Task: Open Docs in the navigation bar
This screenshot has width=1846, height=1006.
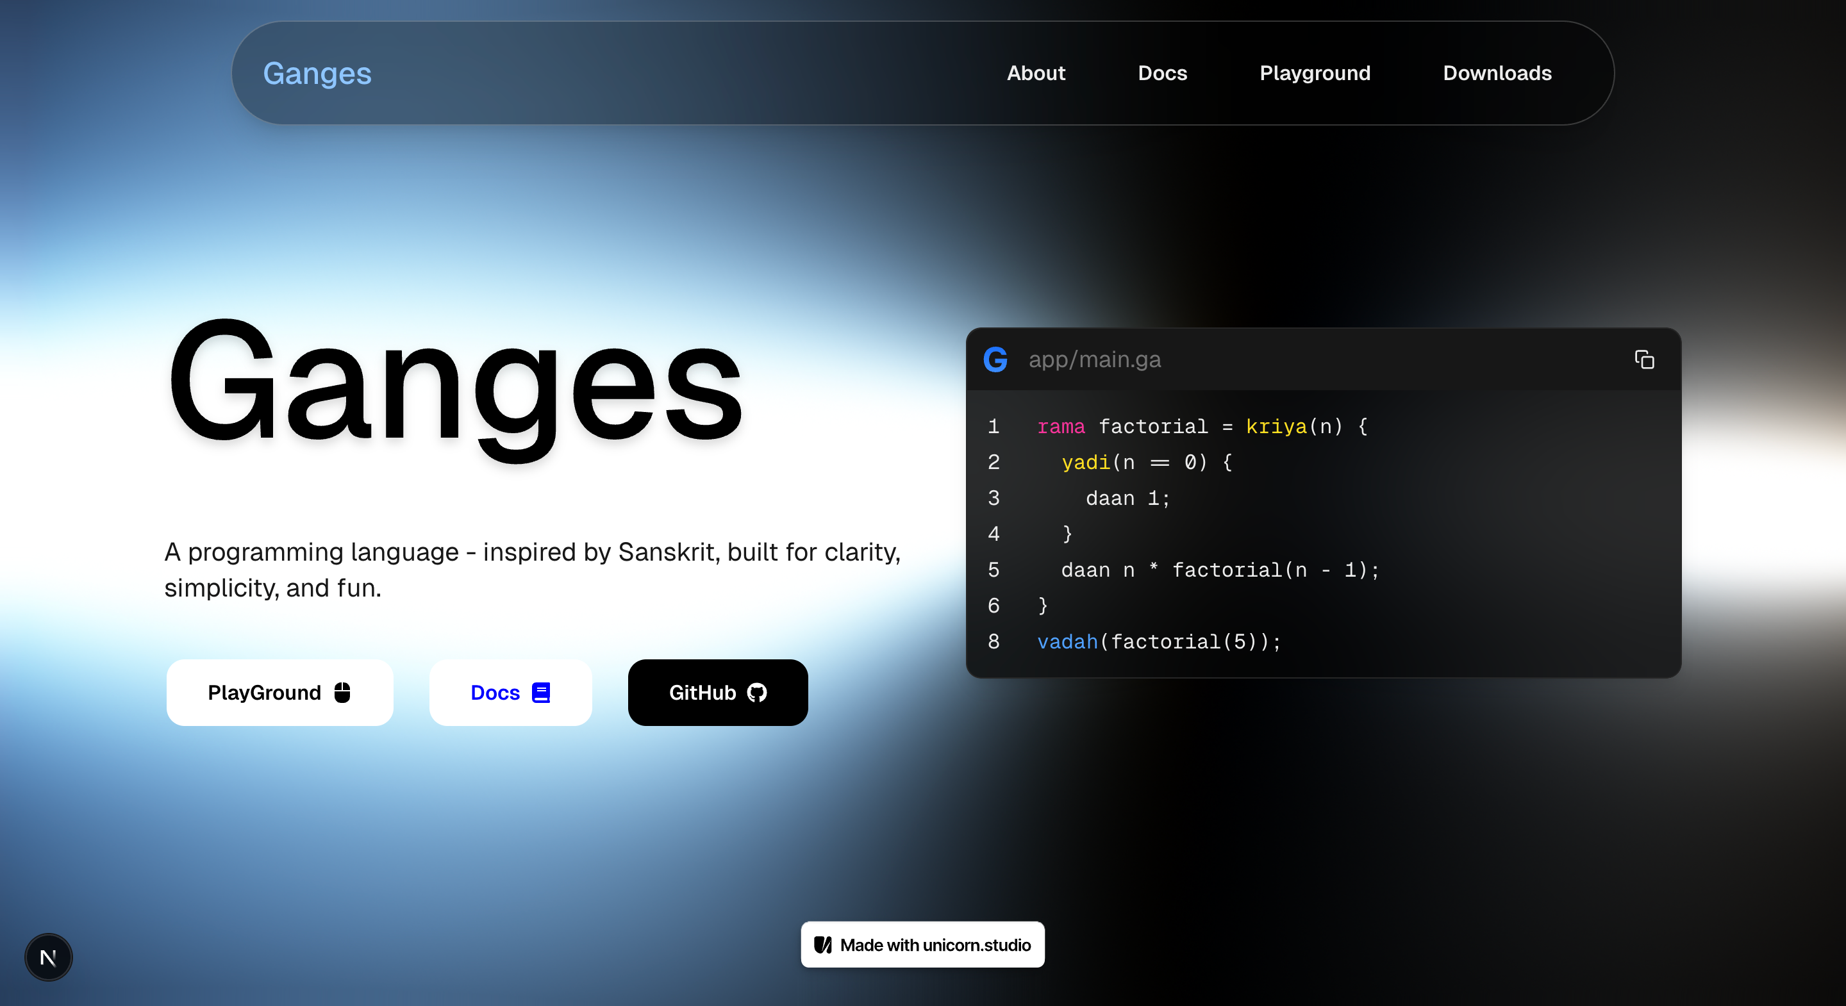Action: coord(1161,73)
